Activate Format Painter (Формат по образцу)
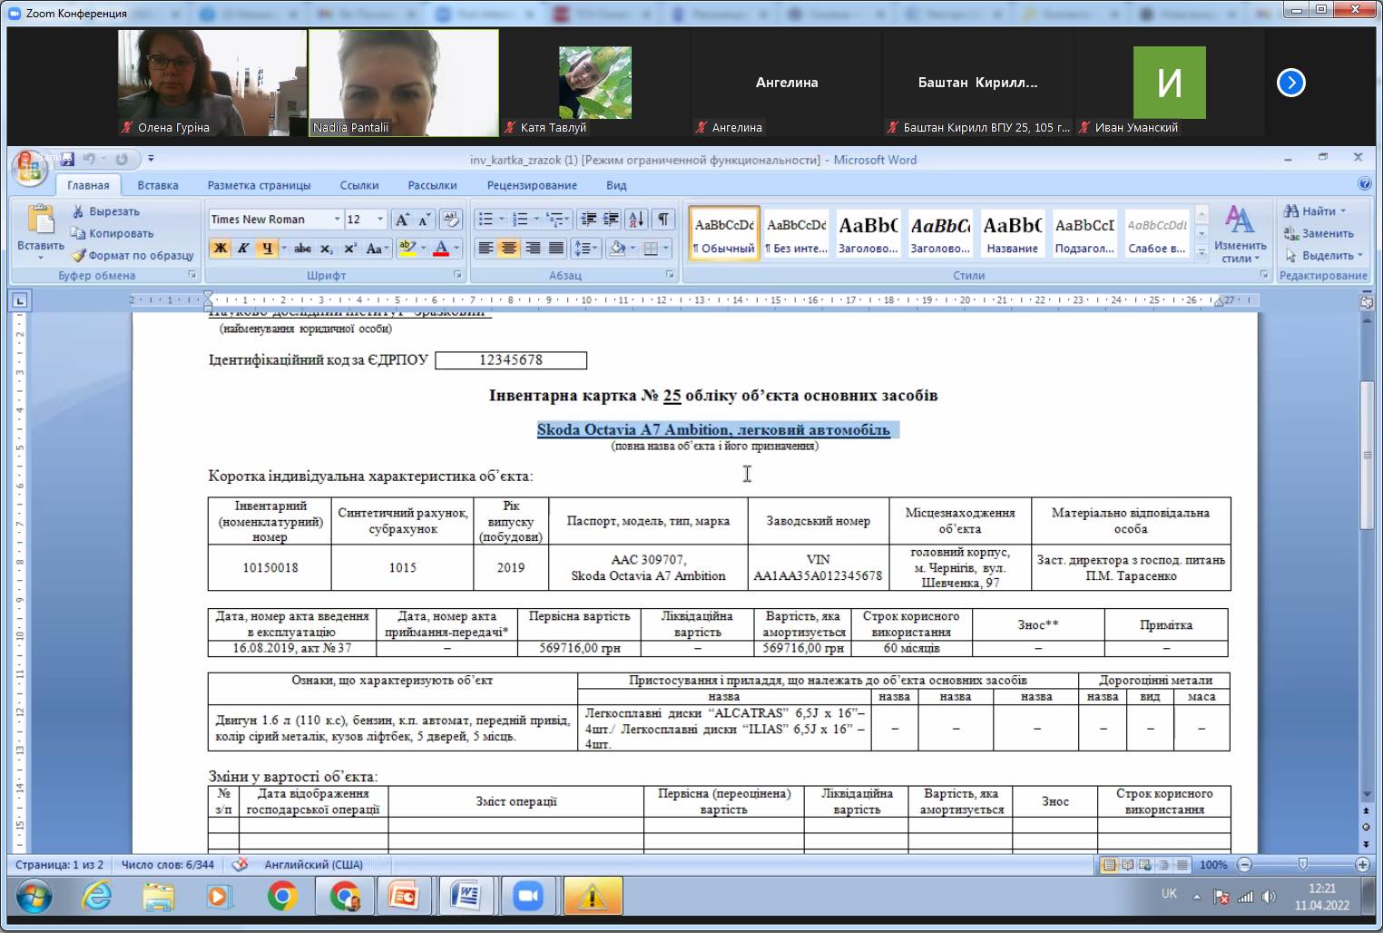Viewport: 1383px width, 933px height. (132, 255)
